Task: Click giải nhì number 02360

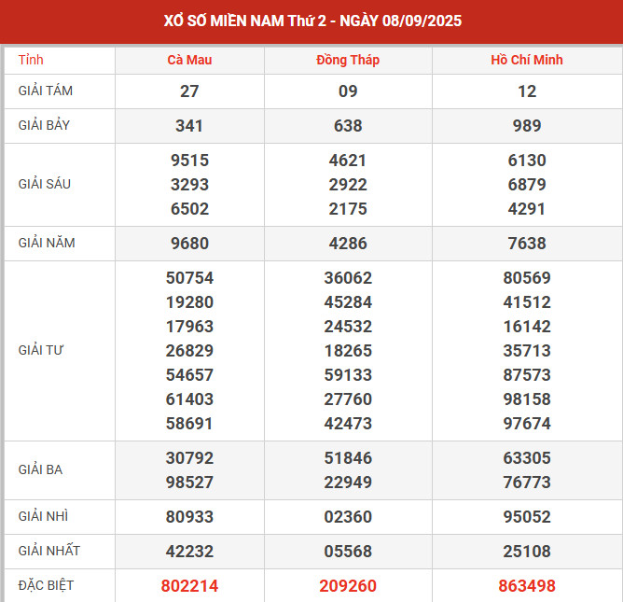Action: click(348, 517)
